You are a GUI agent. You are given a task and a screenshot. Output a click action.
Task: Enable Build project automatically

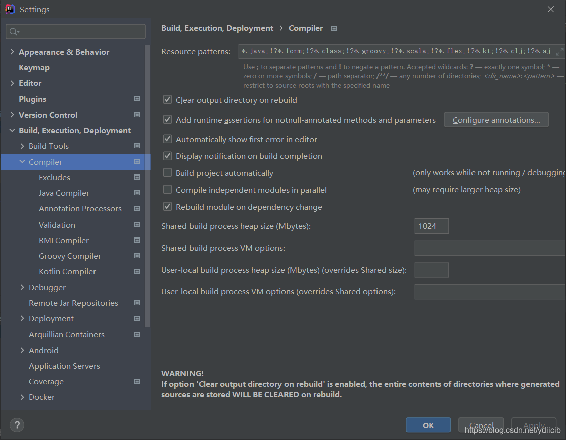pos(167,173)
